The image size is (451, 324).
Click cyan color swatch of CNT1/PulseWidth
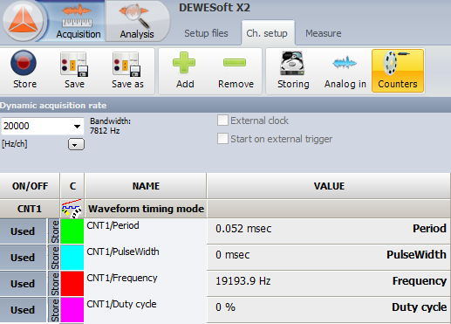tap(72, 258)
